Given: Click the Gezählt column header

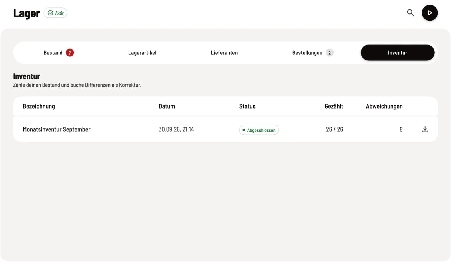Looking at the screenshot, I should pos(334,106).
